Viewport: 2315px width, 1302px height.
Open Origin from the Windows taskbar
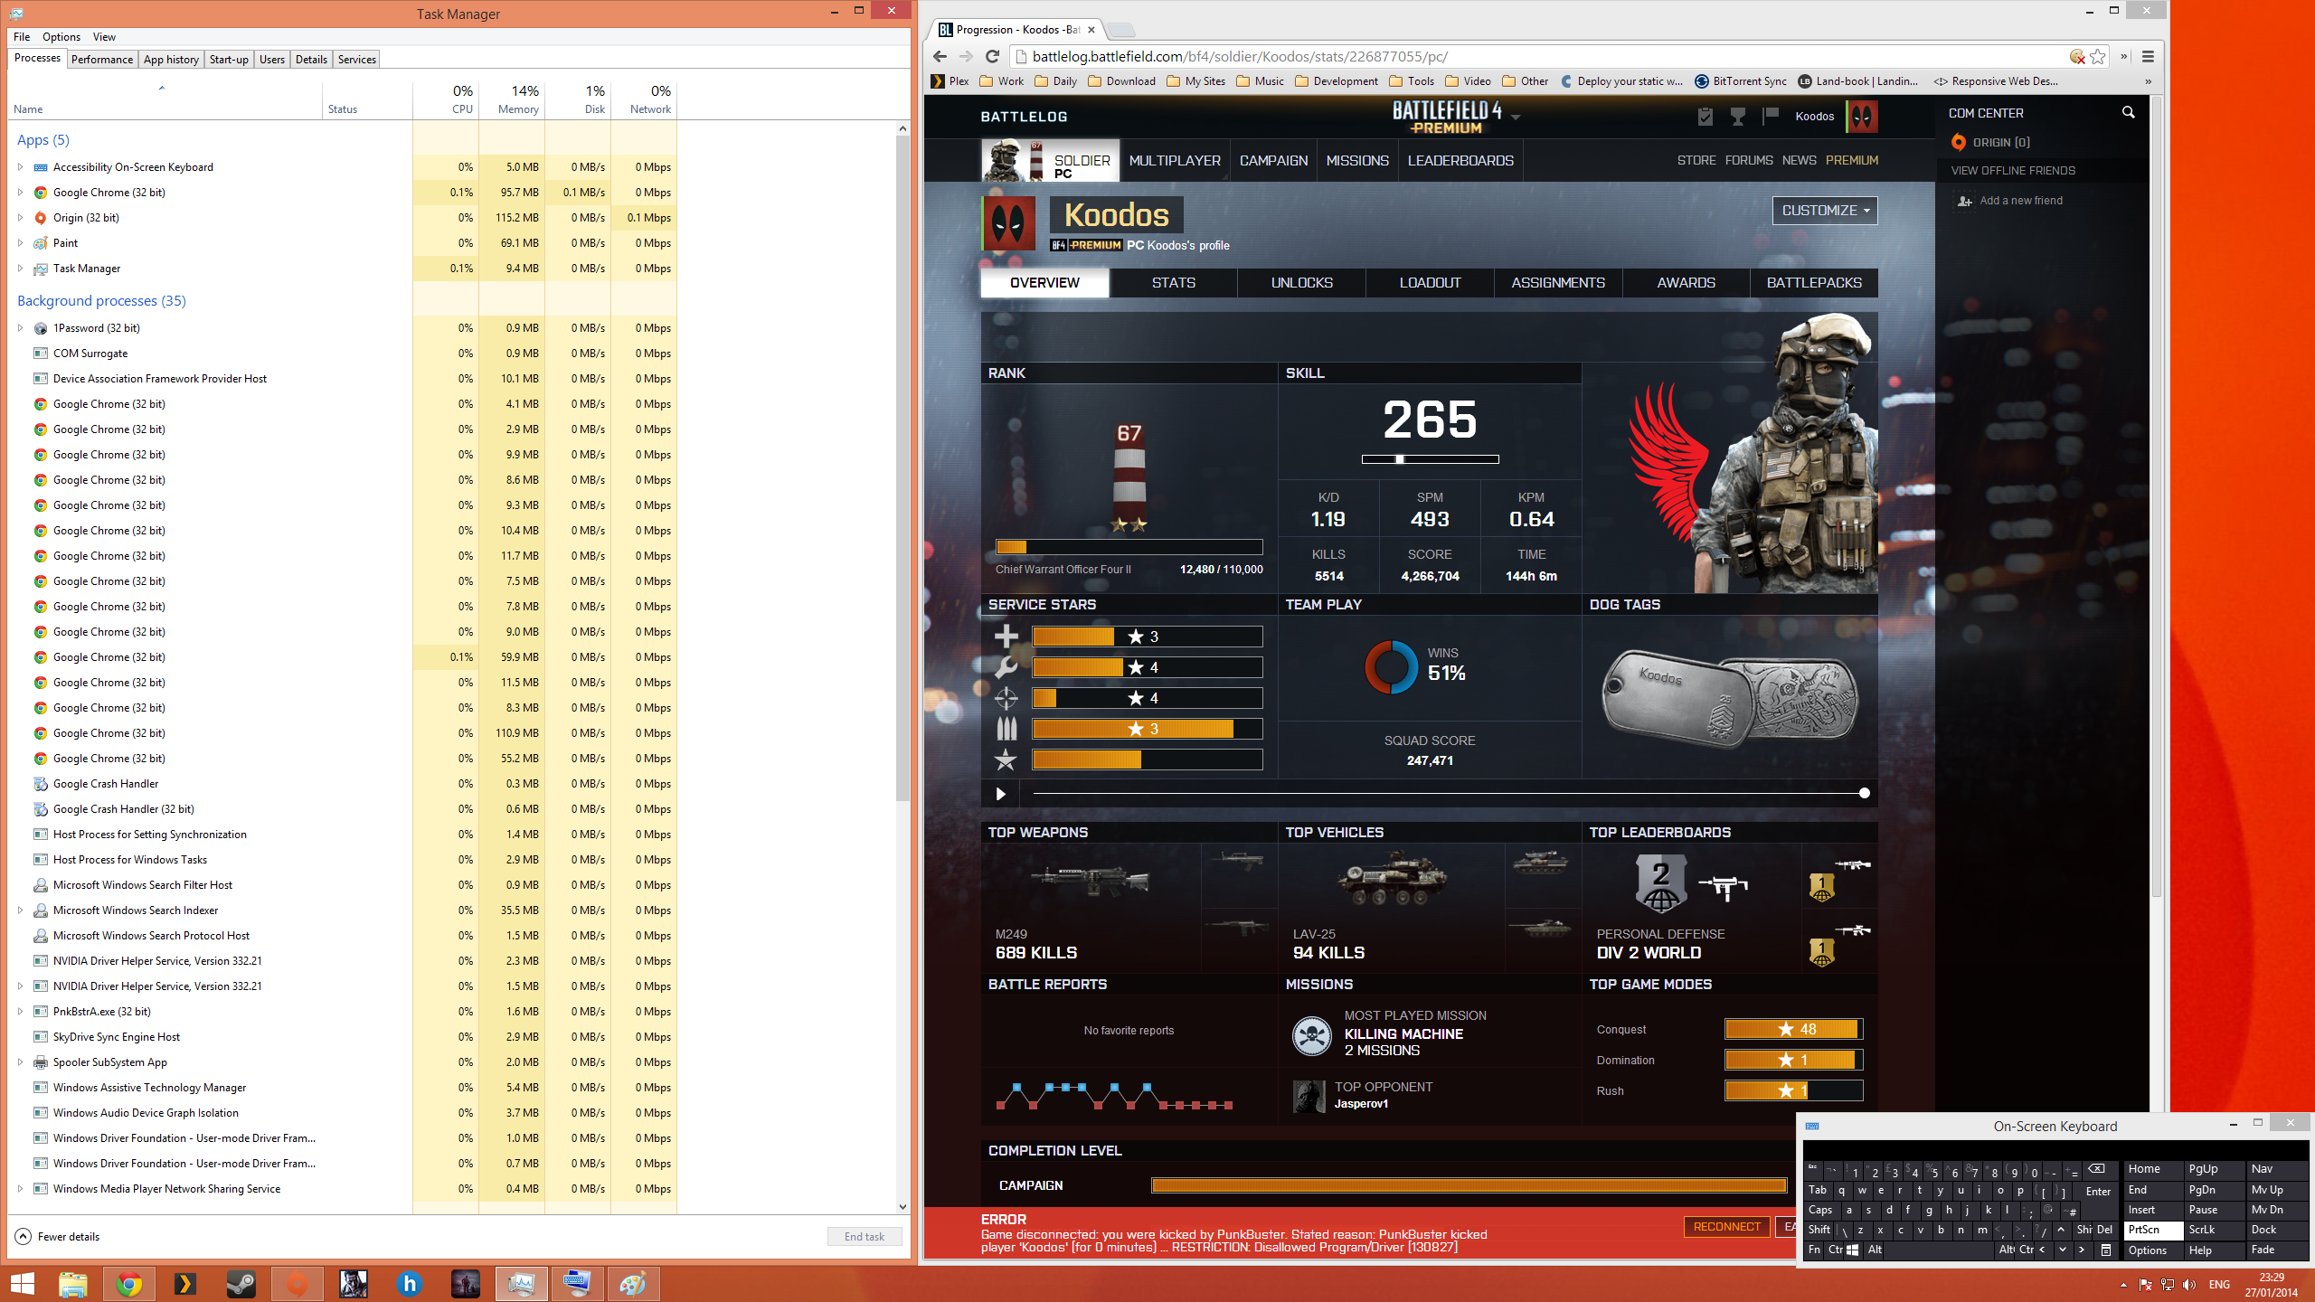[x=297, y=1284]
